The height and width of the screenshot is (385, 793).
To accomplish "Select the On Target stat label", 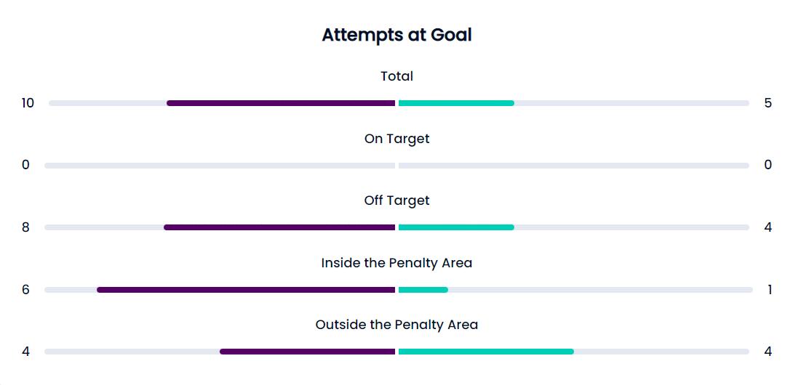I will [x=396, y=139].
